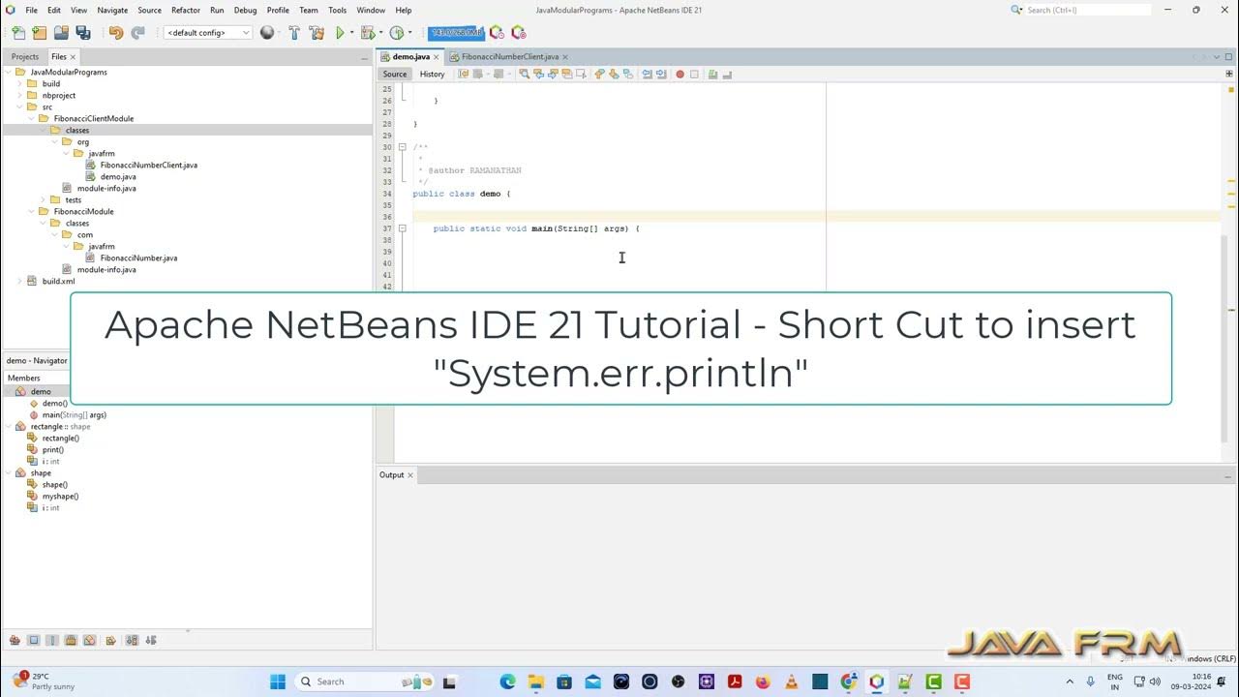
Task: Click the Find Selection magnifier icon in editor toolbar
Action: click(524, 74)
